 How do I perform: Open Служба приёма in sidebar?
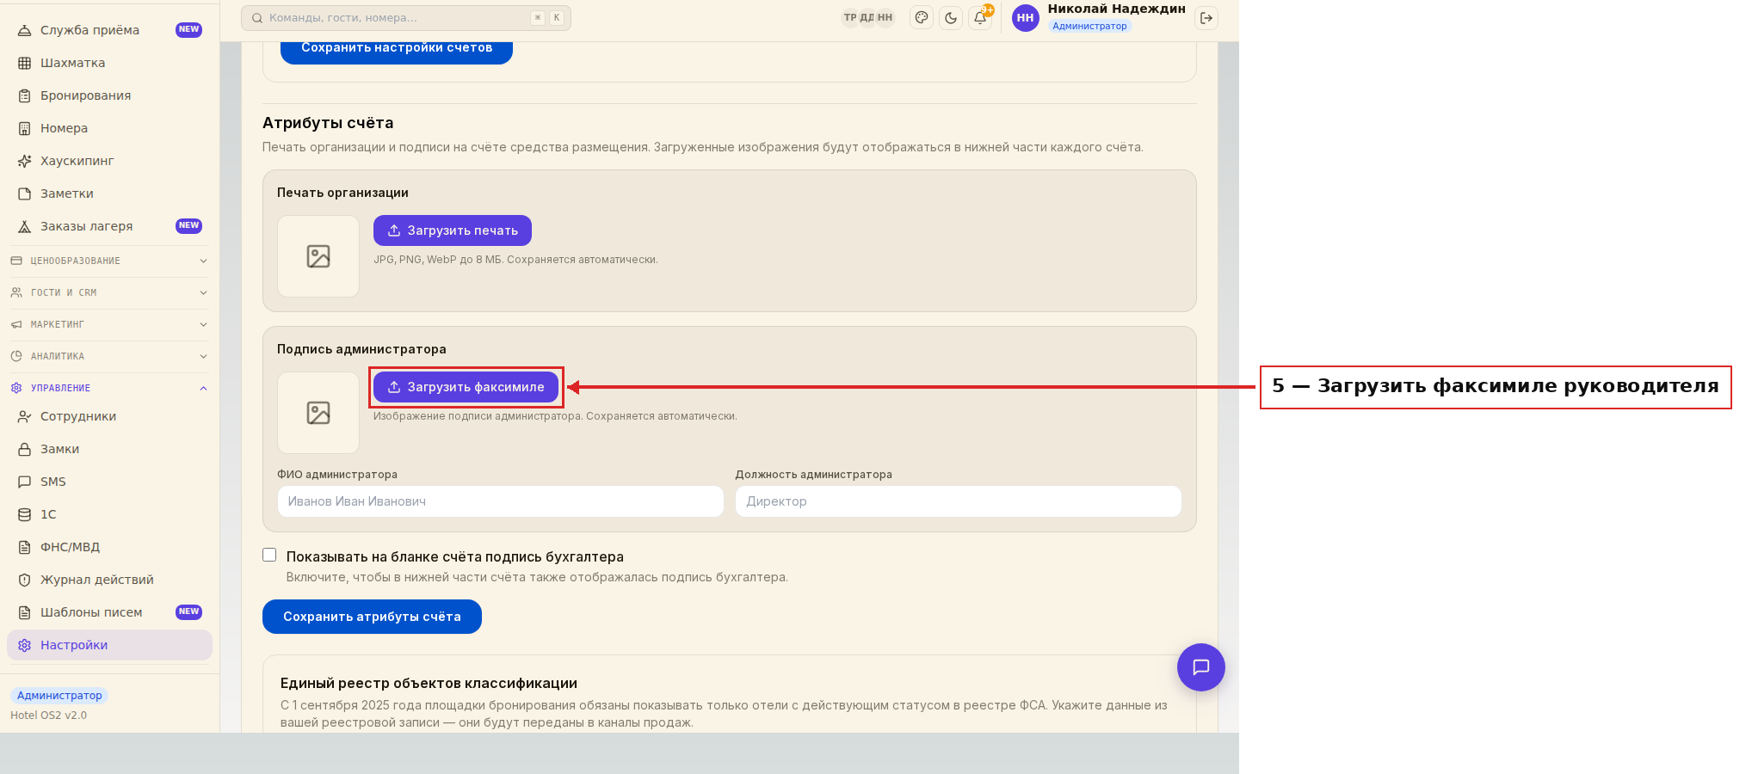coord(109,30)
